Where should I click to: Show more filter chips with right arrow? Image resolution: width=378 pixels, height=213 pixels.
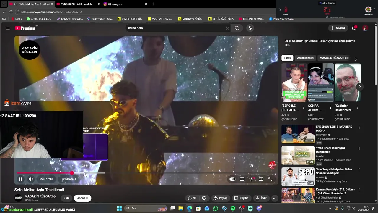356,59
